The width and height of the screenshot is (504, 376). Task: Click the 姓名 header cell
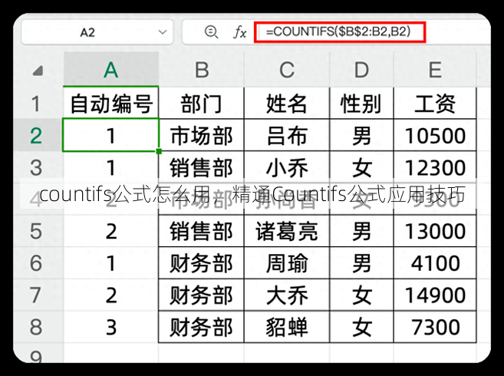click(x=287, y=104)
